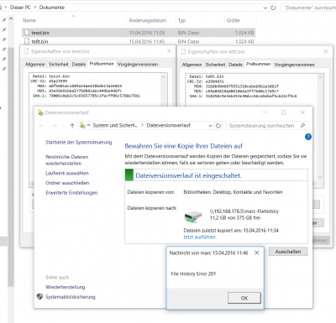Click tesst.bin file icon in Explorer

(27, 33)
